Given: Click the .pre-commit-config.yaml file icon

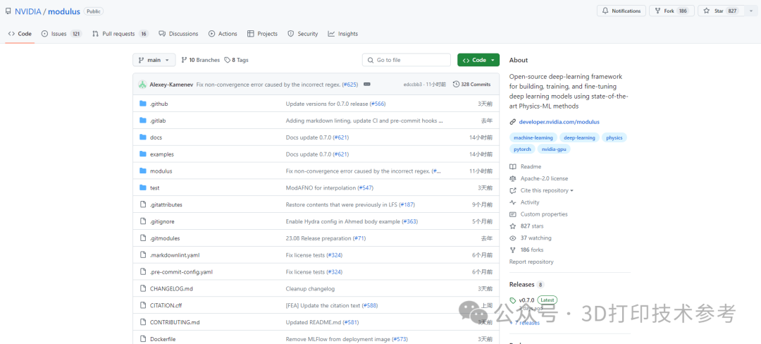Looking at the screenshot, I should point(142,271).
